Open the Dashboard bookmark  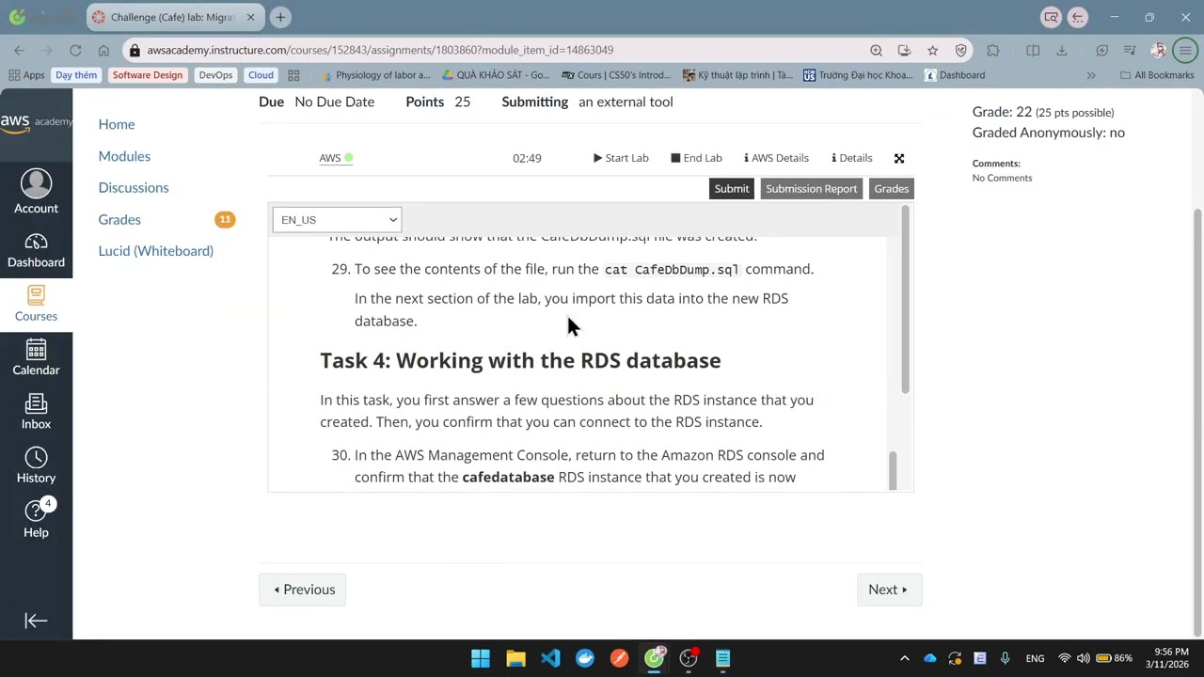coord(955,75)
